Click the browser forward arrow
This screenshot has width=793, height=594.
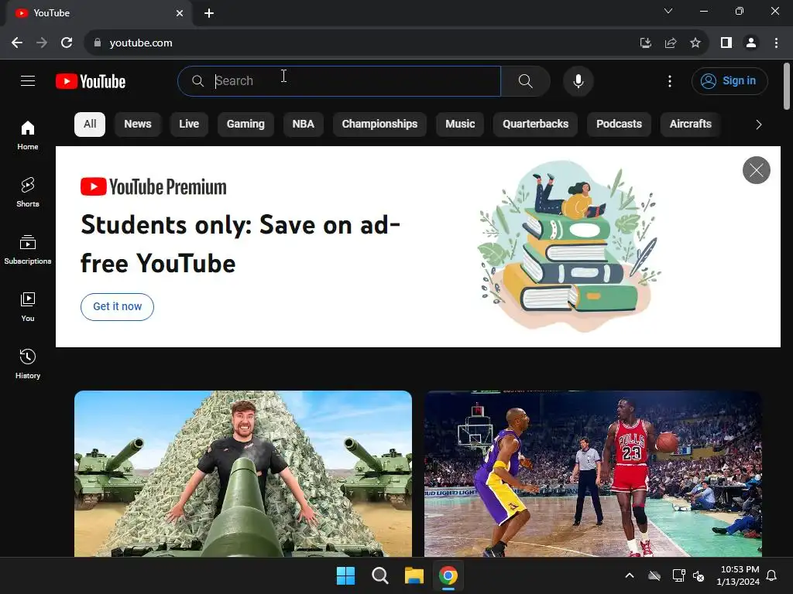[42, 43]
